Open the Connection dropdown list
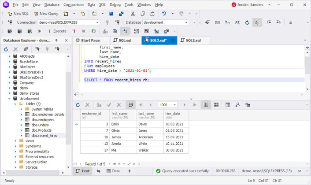The height and width of the screenshot is (185, 311). click(97, 22)
